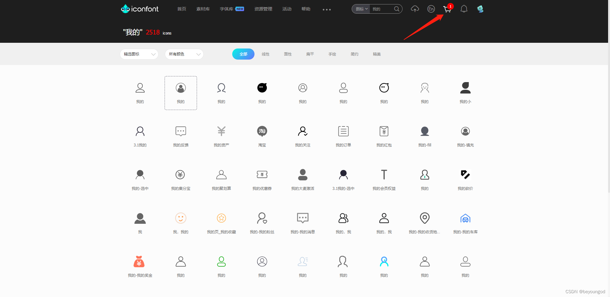Switch language with the En icon
610x297 pixels.
point(431,9)
